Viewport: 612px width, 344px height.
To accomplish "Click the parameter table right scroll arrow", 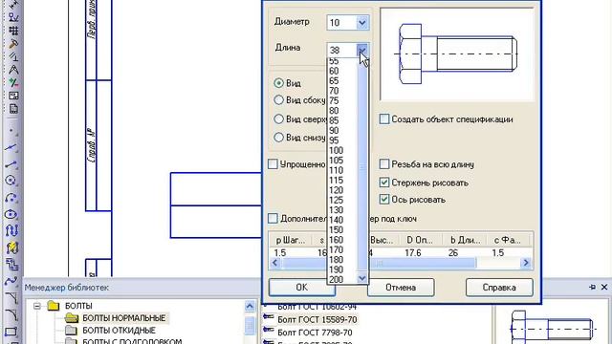I will (x=526, y=263).
